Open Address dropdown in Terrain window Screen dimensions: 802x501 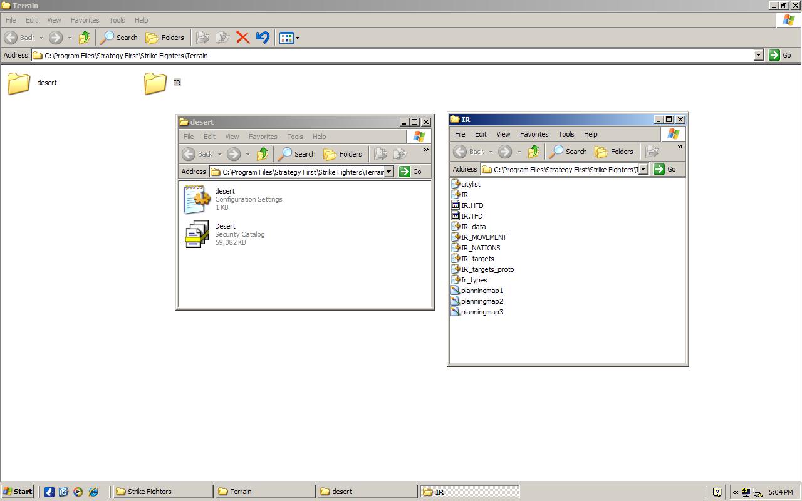758,55
